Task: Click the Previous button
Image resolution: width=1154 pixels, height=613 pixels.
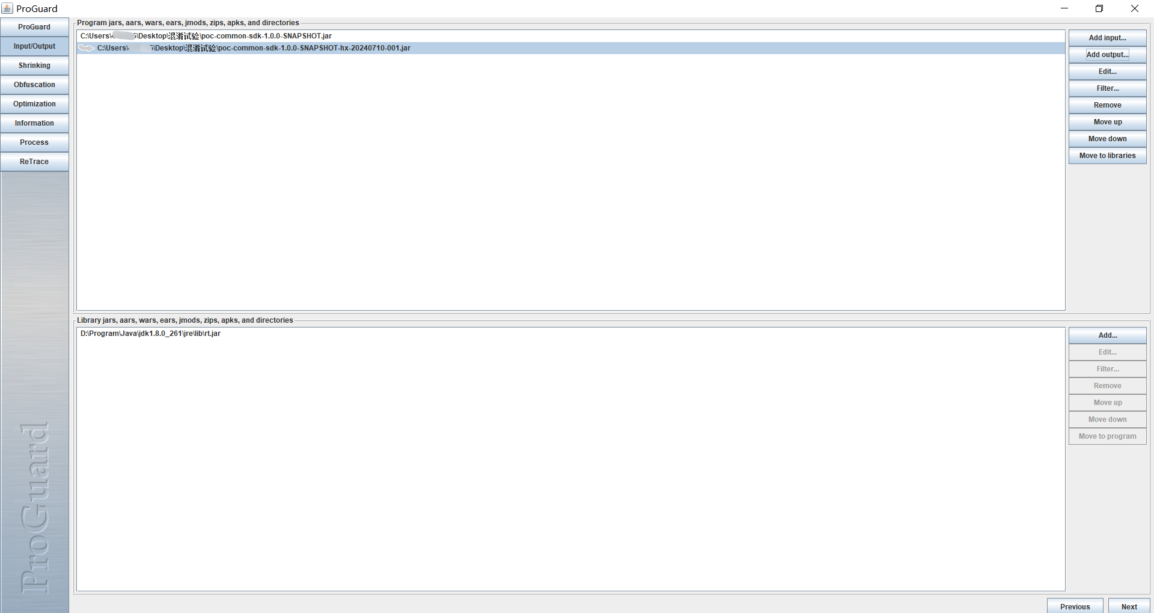Action: pyautogui.click(x=1075, y=606)
